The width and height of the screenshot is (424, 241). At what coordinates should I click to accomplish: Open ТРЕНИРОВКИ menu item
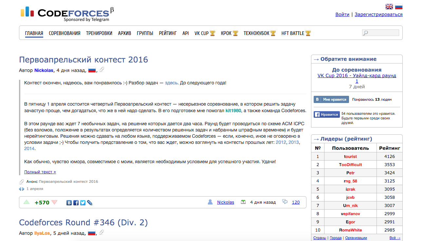(x=99, y=33)
